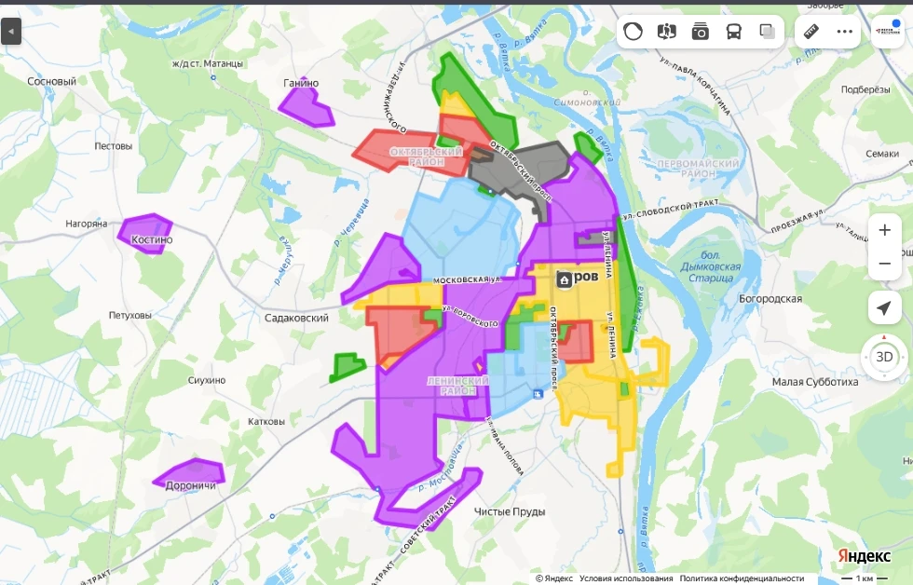
Task: Open the user profile avatar
Action: pyautogui.click(x=887, y=32)
